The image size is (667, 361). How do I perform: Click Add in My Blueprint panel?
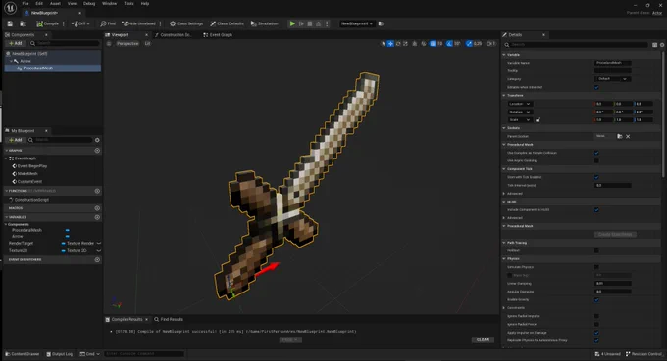pos(16,140)
